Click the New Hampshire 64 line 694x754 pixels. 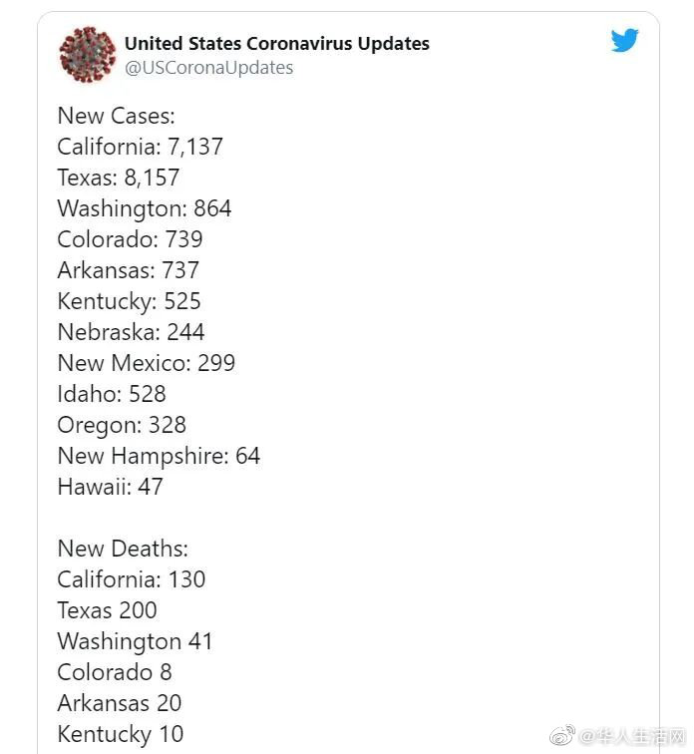(159, 456)
